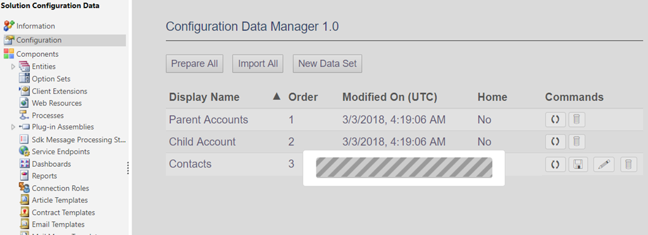648x235 pixels.
Task: Click the Client Extensions icon
Action: click(x=25, y=91)
